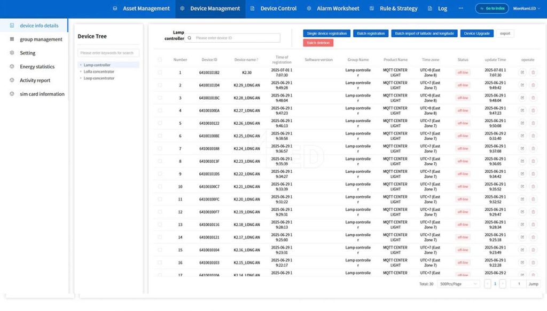The height and width of the screenshot is (311, 547).
Task: Open the MienNamLED user dropdown
Action: (526, 9)
